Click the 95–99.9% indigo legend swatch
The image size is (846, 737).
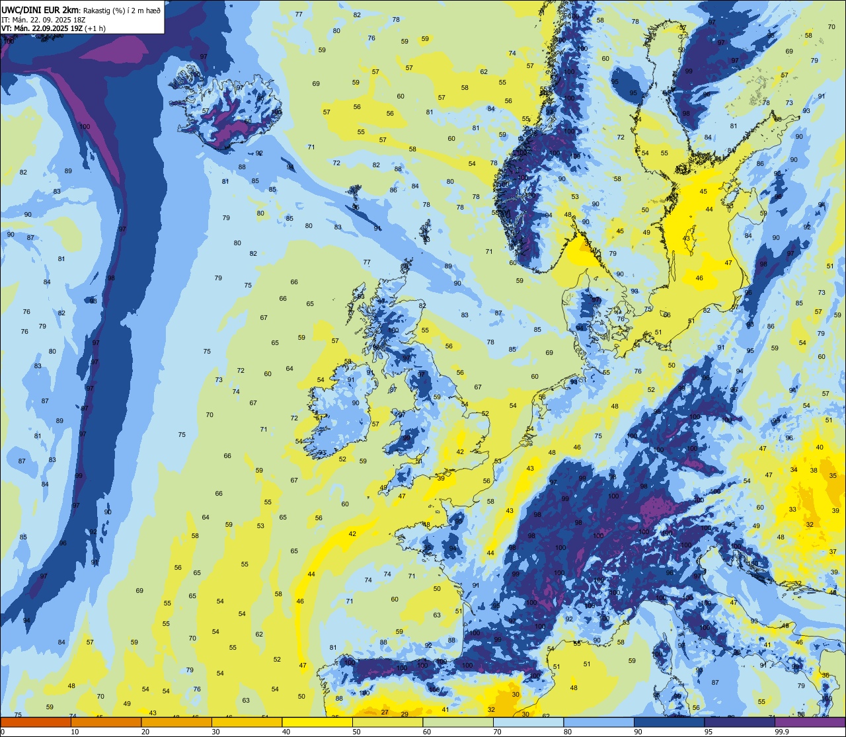pyautogui.click(x=740, y=722)
